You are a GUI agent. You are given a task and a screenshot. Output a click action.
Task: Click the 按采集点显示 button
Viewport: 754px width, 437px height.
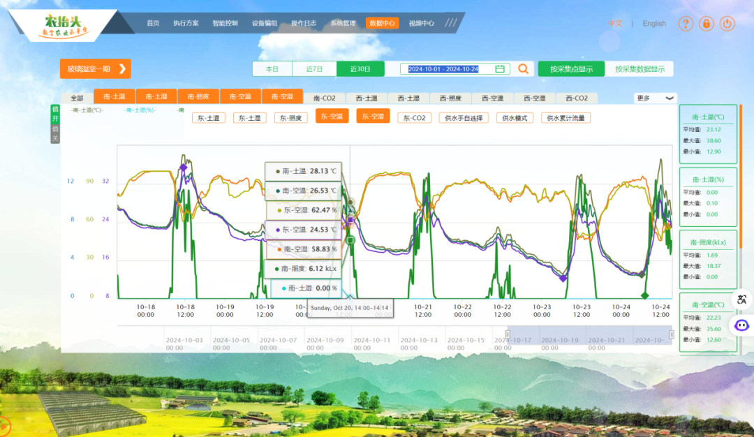tap(571, 69)
